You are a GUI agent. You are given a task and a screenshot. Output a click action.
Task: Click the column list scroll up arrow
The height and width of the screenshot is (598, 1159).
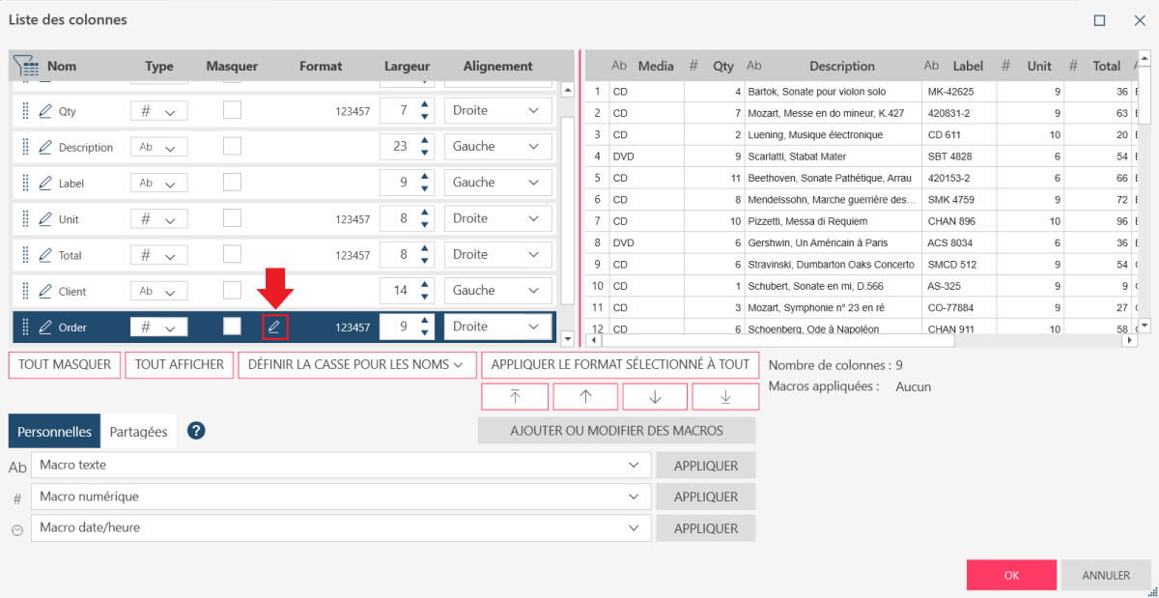(567, 90)
